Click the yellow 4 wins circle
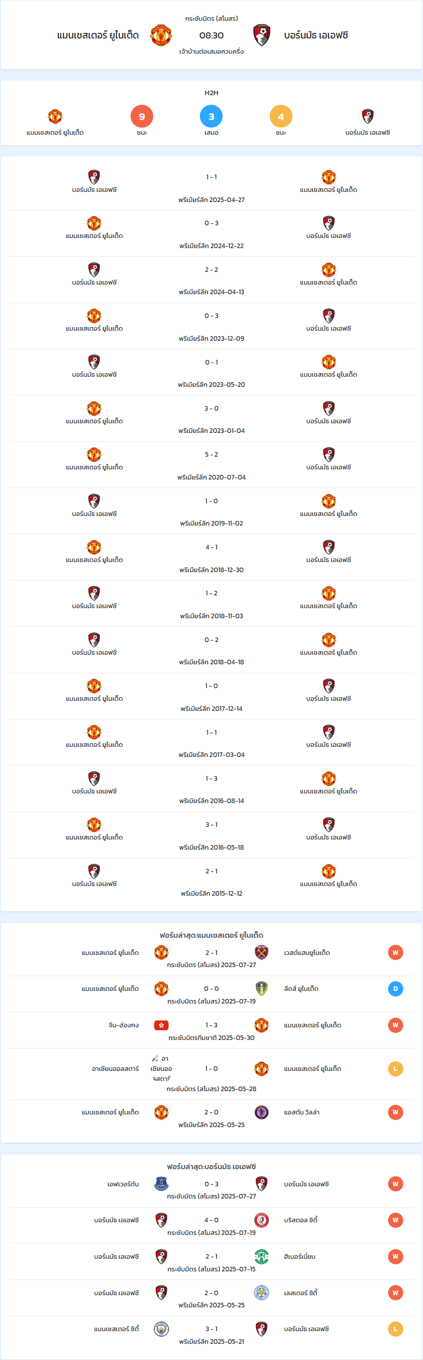Viewport: 423px width, 1360px height. click(x=281, y=116)
